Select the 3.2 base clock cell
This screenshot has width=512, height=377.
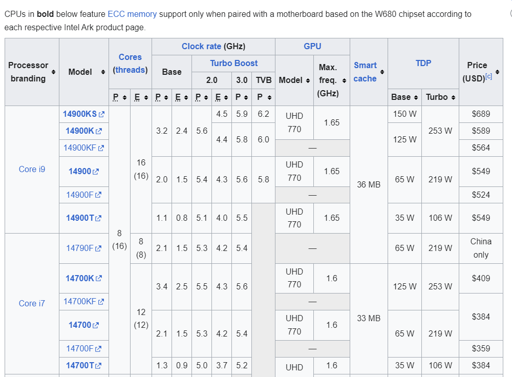click(162, 131)
